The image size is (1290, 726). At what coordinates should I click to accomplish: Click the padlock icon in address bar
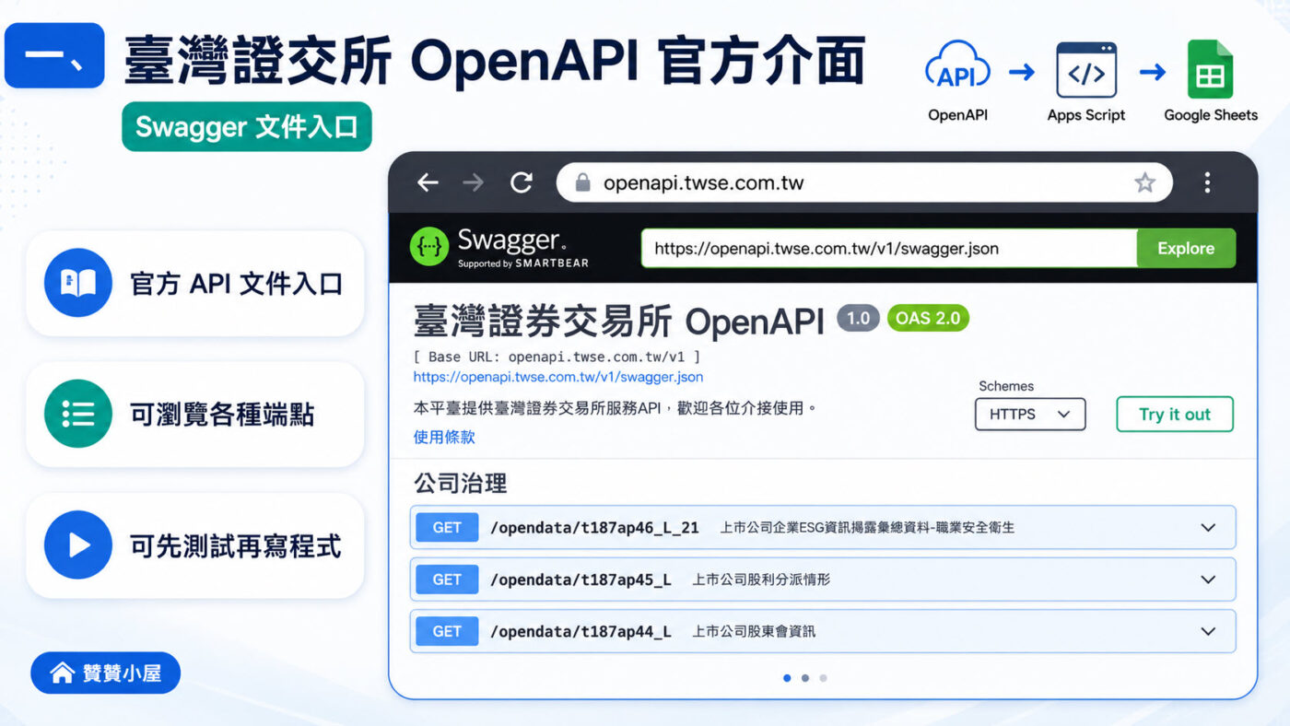pyautogui.click(x=582, y=182)
